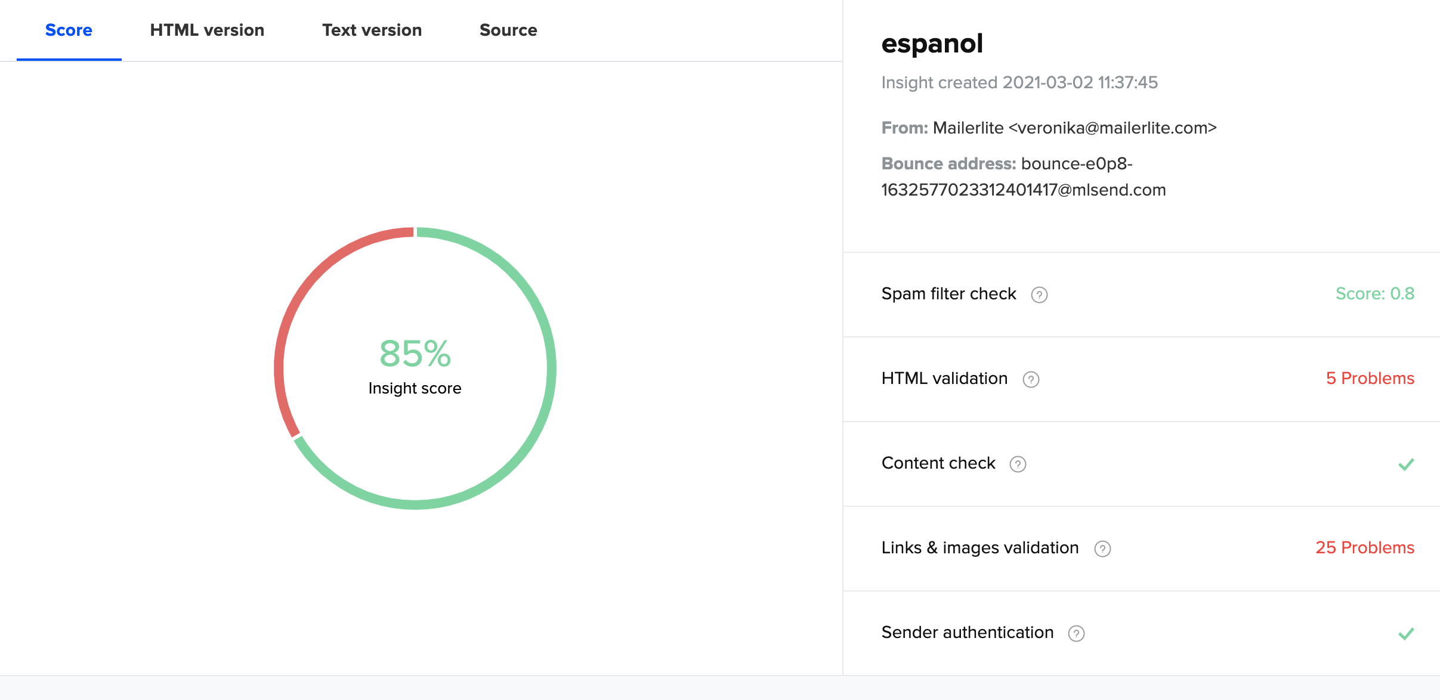Click the Sender authentication green checkmark
This screenshot has height=700, width=1440.
(1406, 633)
